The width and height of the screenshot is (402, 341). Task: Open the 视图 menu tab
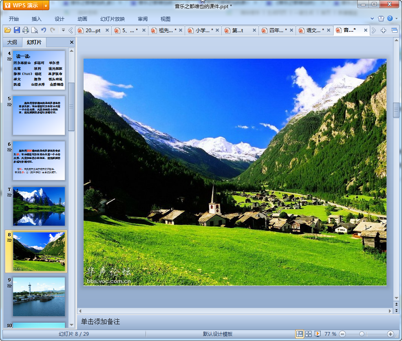coord(166,19)
